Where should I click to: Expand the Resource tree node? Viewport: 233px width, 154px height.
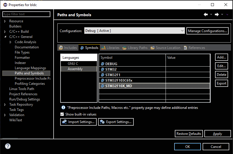point(5,21)
